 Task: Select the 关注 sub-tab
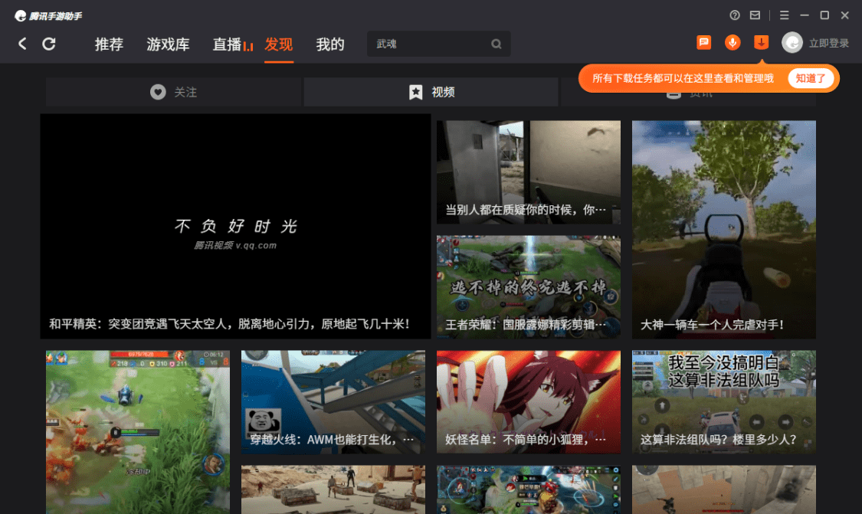point(174,92)
